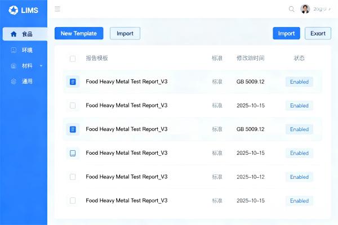Click the user avatar photo
338x225 pixels.
click(305, 9)
